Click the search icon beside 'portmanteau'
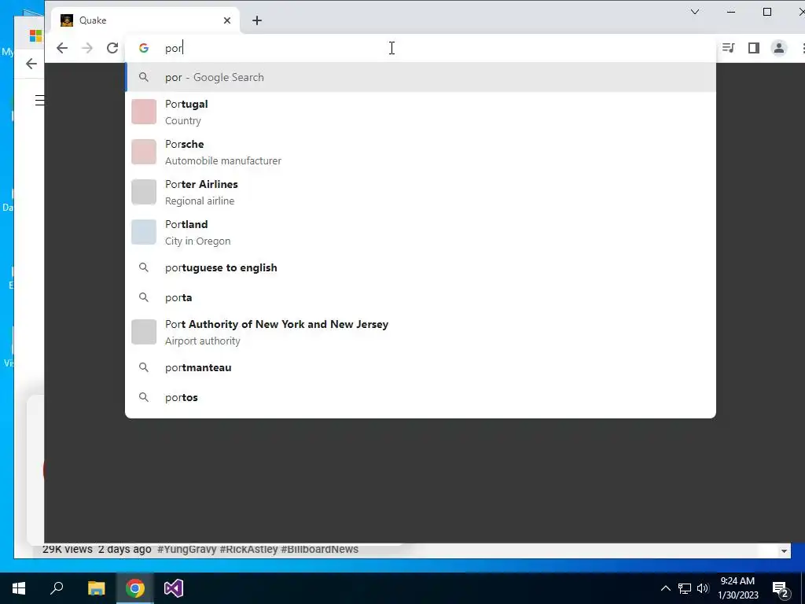This screenshot has height=604, width=805. [x=144, y=367]
